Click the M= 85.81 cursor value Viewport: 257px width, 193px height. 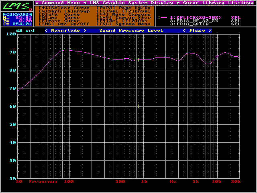(17, 18)
